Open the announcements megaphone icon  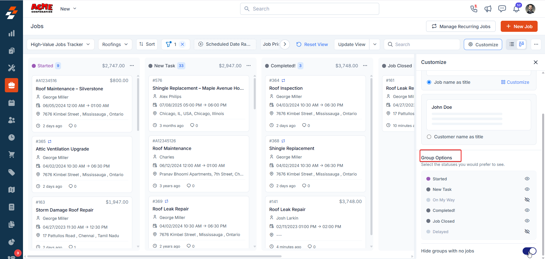(x=488, y=9)
